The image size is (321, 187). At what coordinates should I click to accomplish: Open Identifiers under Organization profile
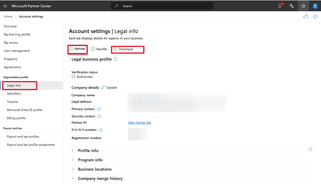tap(14, 94)
